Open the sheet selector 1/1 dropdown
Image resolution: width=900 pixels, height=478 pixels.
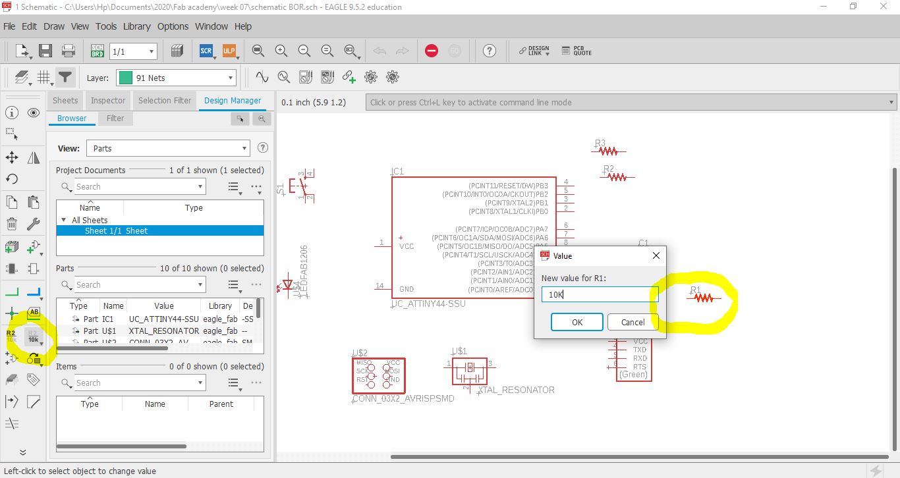[x=133, y=51]
